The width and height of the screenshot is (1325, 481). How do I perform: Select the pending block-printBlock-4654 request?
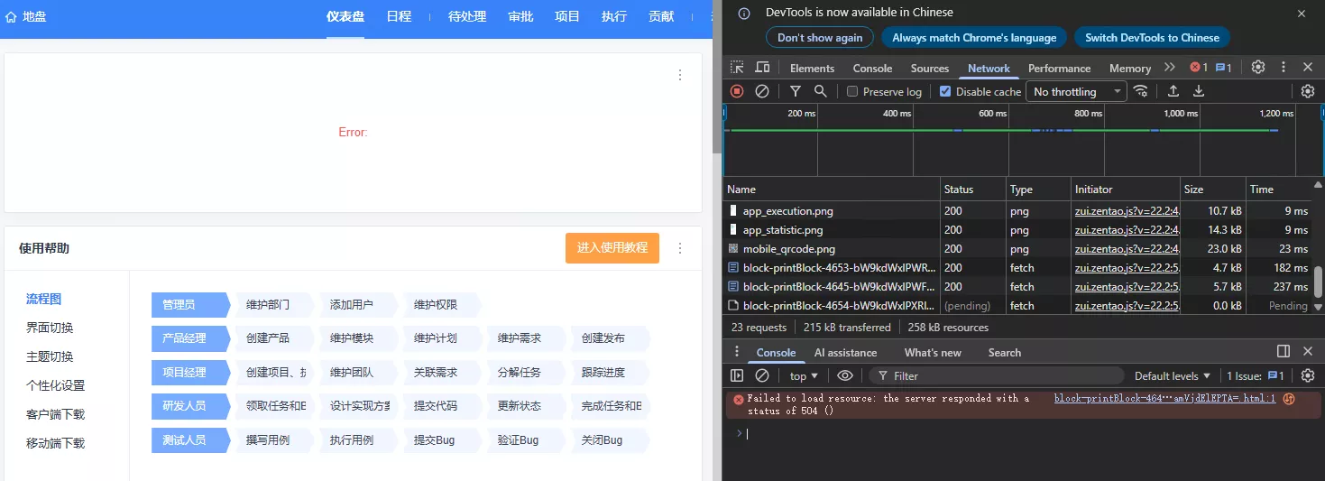tap(1018, 305)
